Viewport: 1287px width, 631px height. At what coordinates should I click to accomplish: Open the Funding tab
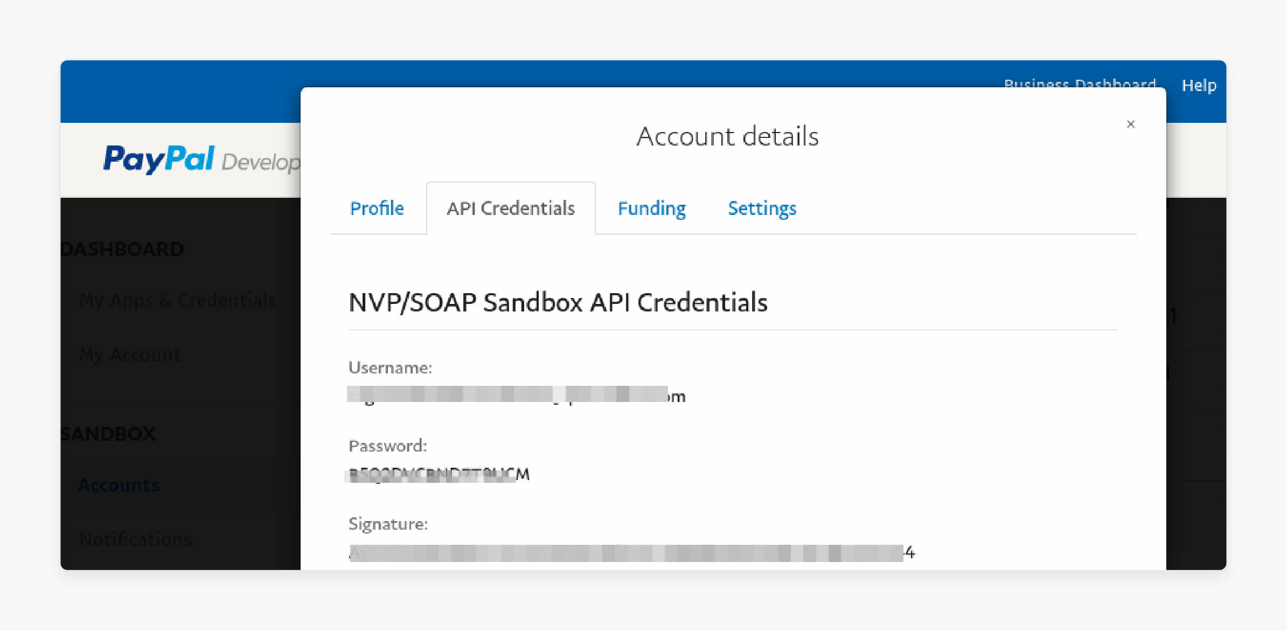(x=652, y=209)
